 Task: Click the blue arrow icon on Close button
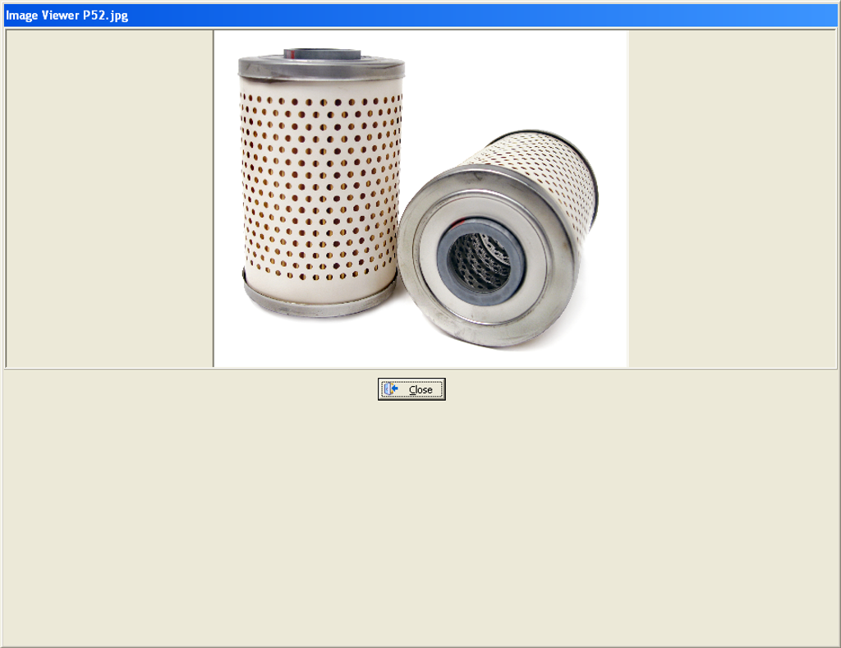click(392, 389)
